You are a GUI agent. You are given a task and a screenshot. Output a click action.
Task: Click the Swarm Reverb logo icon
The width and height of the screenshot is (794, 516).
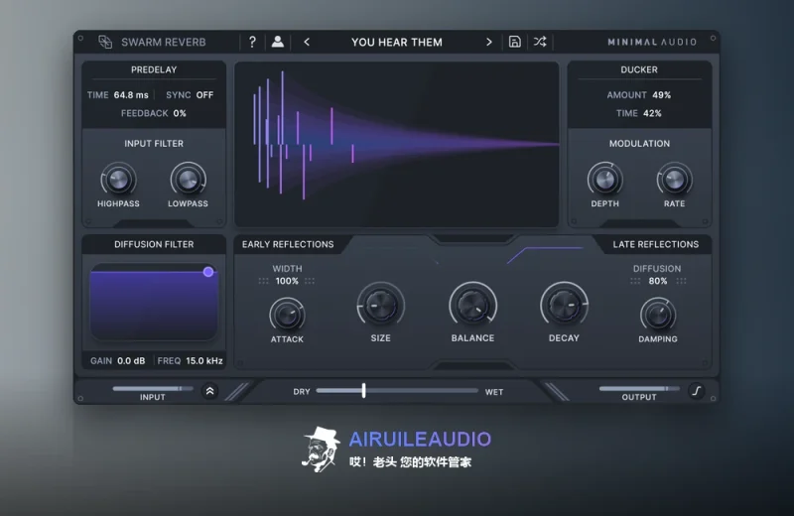coord(105,42)
